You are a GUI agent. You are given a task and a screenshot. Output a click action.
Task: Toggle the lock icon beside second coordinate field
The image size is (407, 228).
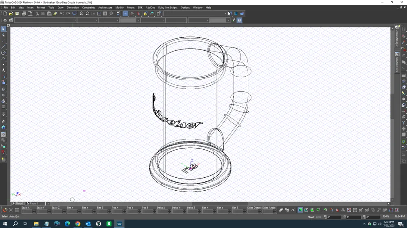coord(344,217)
